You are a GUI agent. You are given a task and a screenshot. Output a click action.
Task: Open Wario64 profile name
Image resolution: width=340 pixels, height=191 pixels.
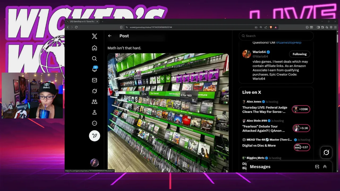259,52
